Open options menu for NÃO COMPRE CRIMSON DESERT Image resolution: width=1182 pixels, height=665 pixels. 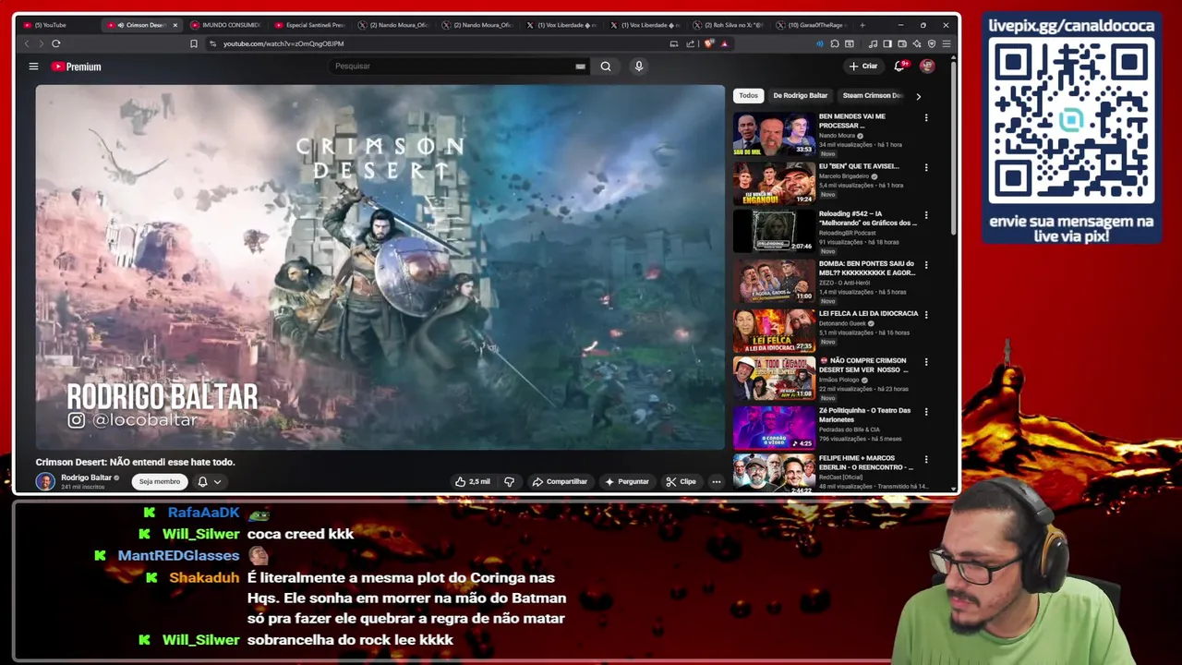(x=926, y=361)
